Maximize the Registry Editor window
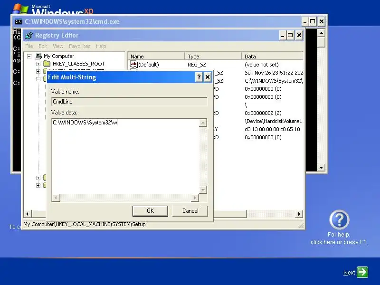The height and width of the screenshot is (285, 380). coord(290,35)
